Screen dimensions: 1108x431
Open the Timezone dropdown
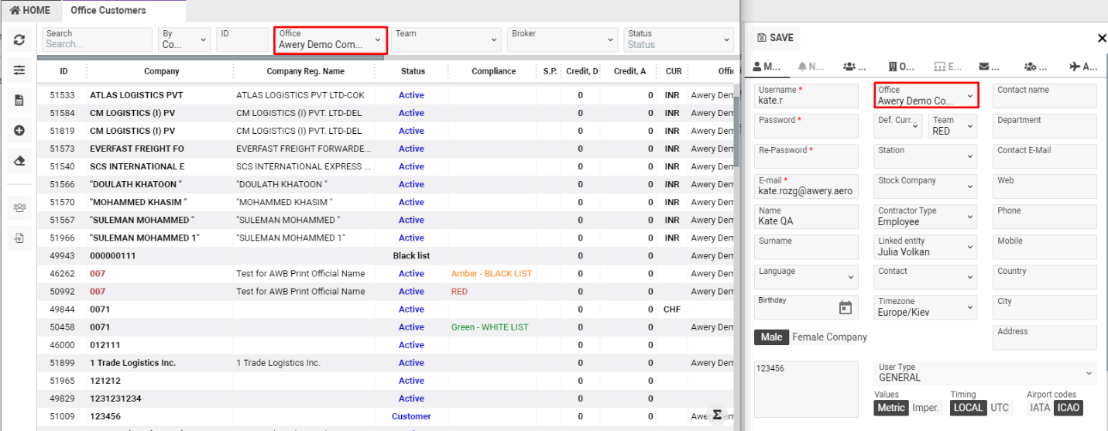click(926, 307)
